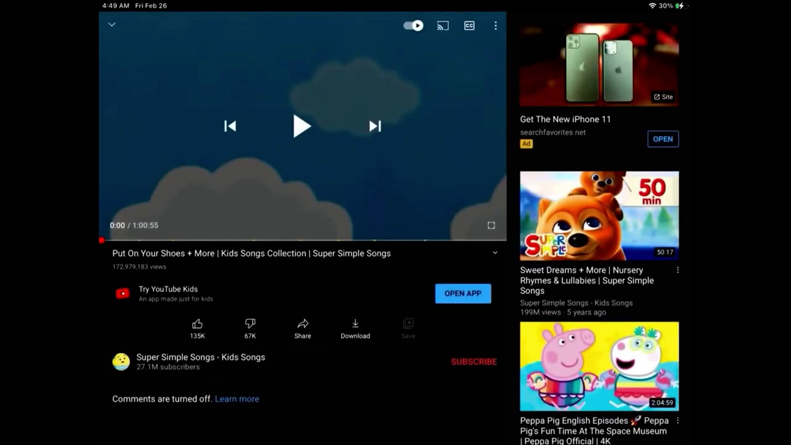Download the video
The image size is (791, 445).
(355, 329)
